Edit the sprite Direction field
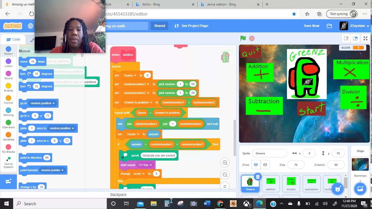The height and width of the screenshot is (209, 372). point(336,165)
